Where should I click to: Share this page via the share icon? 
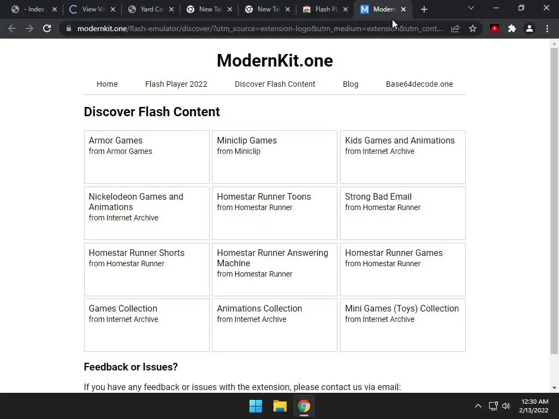point(455,28)
